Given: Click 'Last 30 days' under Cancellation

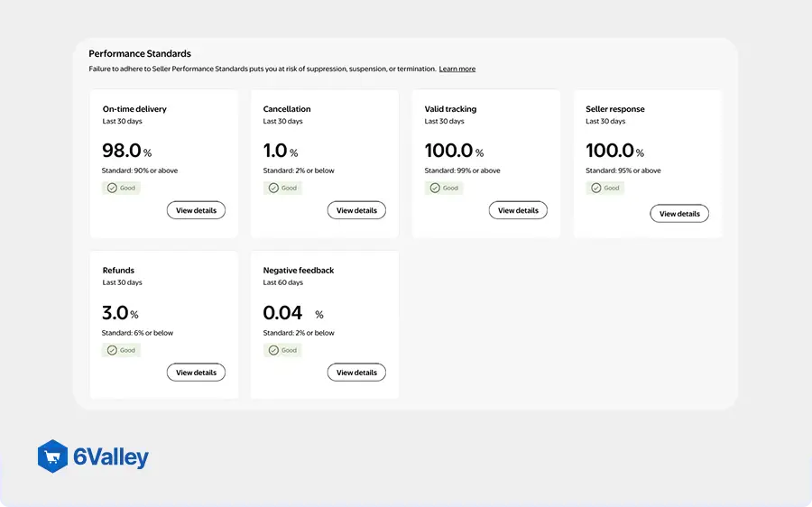Looking at the screenshot, I should [282, 121].
